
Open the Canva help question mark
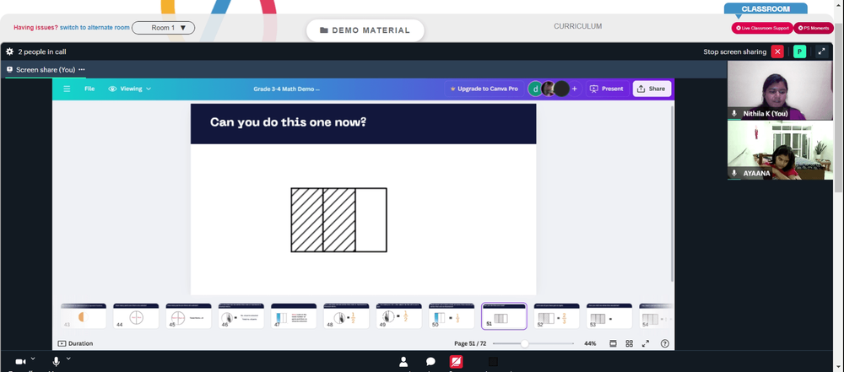pos(665,343)
